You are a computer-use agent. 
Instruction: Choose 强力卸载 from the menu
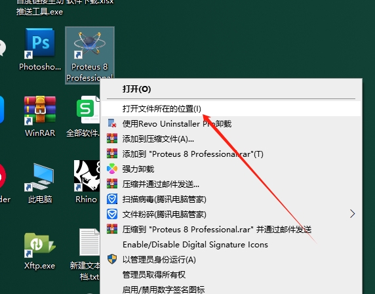click(231, 169)
